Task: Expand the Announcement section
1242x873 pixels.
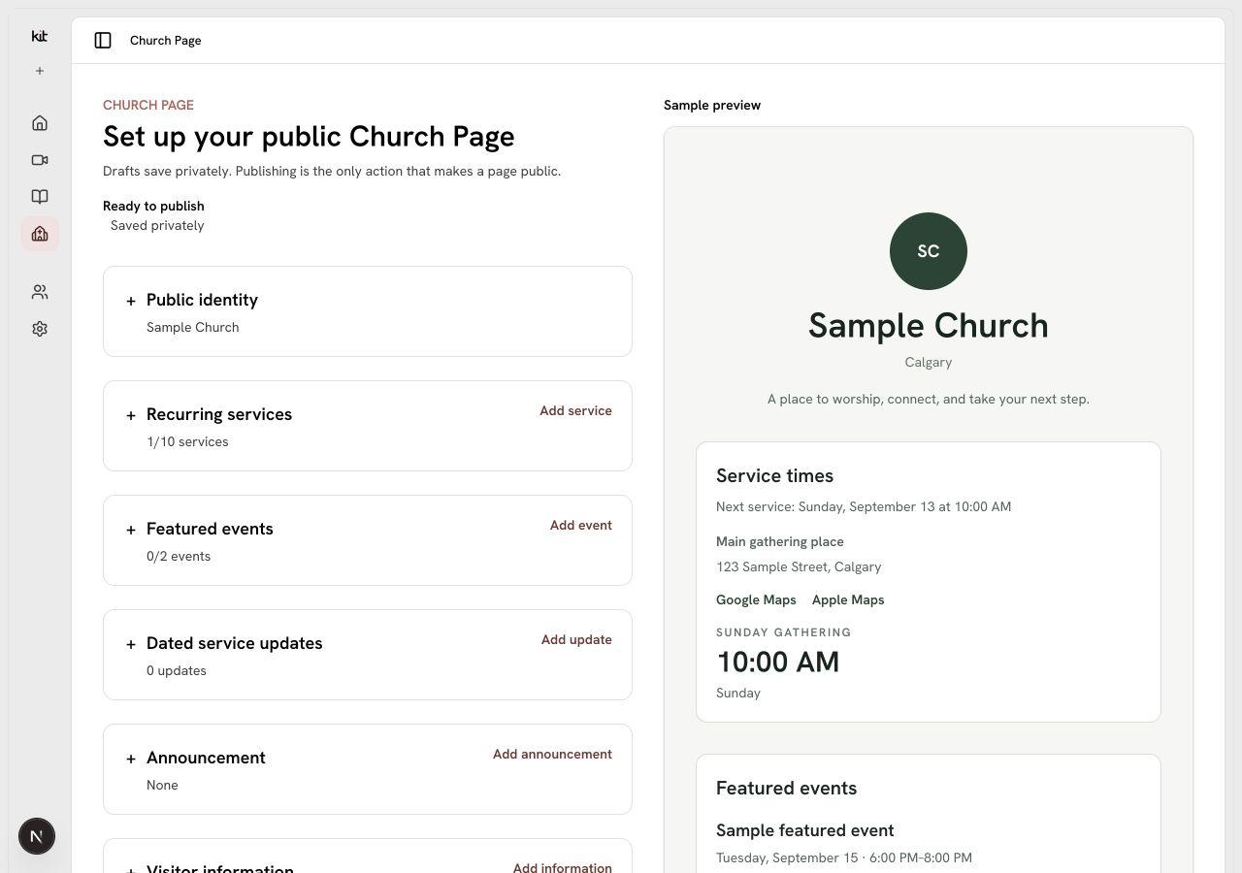Action: (131, 759)
